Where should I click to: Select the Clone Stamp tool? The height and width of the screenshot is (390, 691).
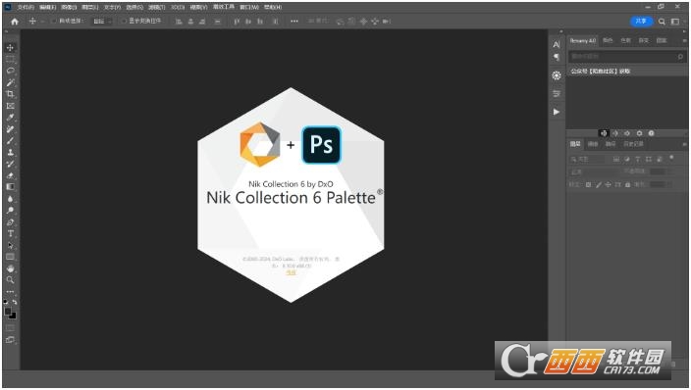[x=10, y=152]
